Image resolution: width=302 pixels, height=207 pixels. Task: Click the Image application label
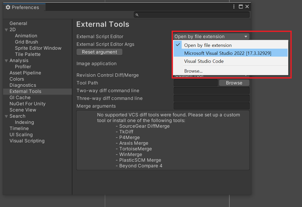tap(96, 64)
